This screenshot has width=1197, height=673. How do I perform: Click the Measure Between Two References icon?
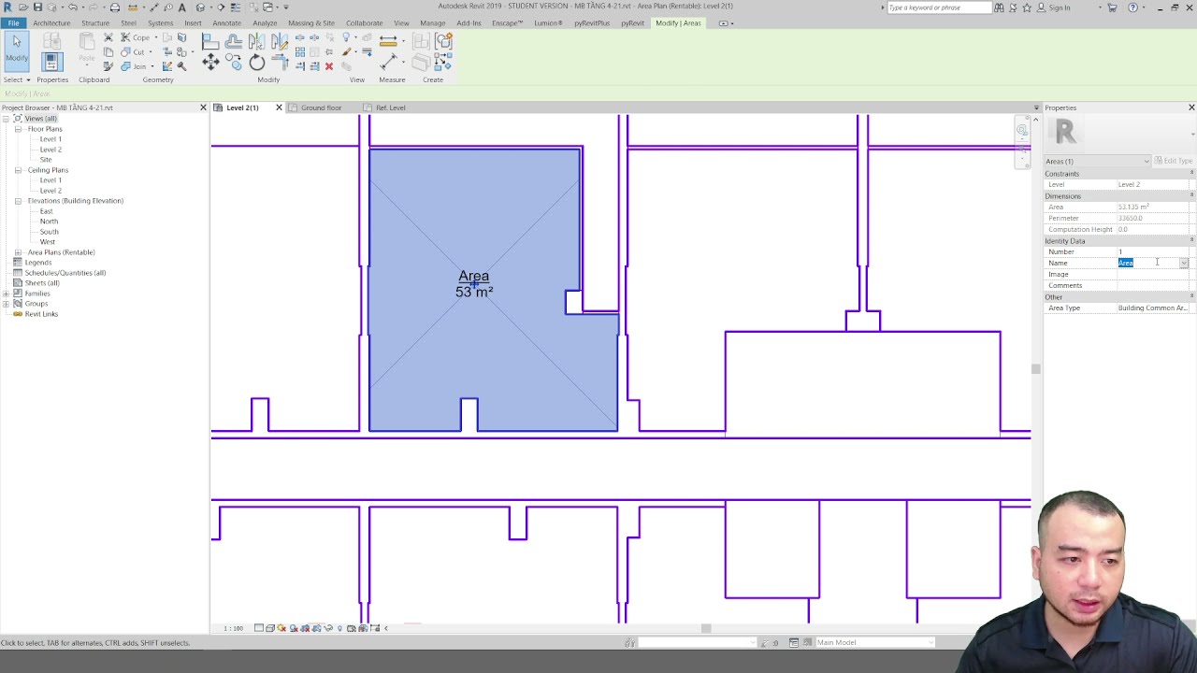[x=388, y=62]
